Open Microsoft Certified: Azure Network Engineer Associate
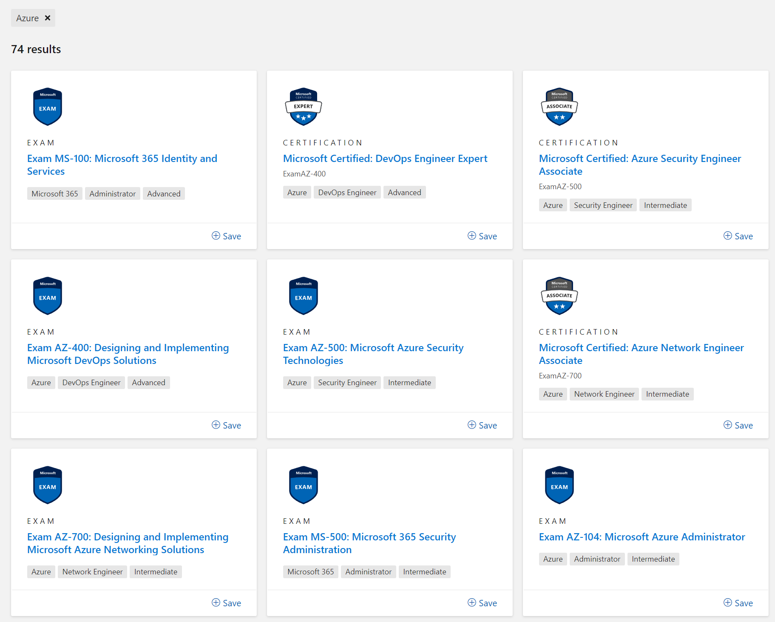Screen dimensions: 775x622 [x=642, y=354]
